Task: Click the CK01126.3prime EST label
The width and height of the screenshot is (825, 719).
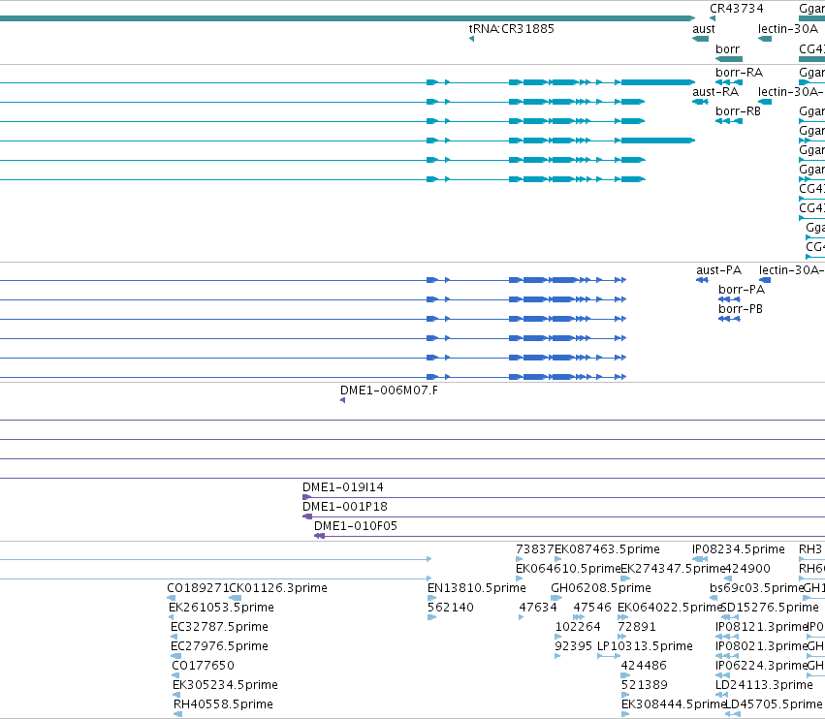Action: 278,588
